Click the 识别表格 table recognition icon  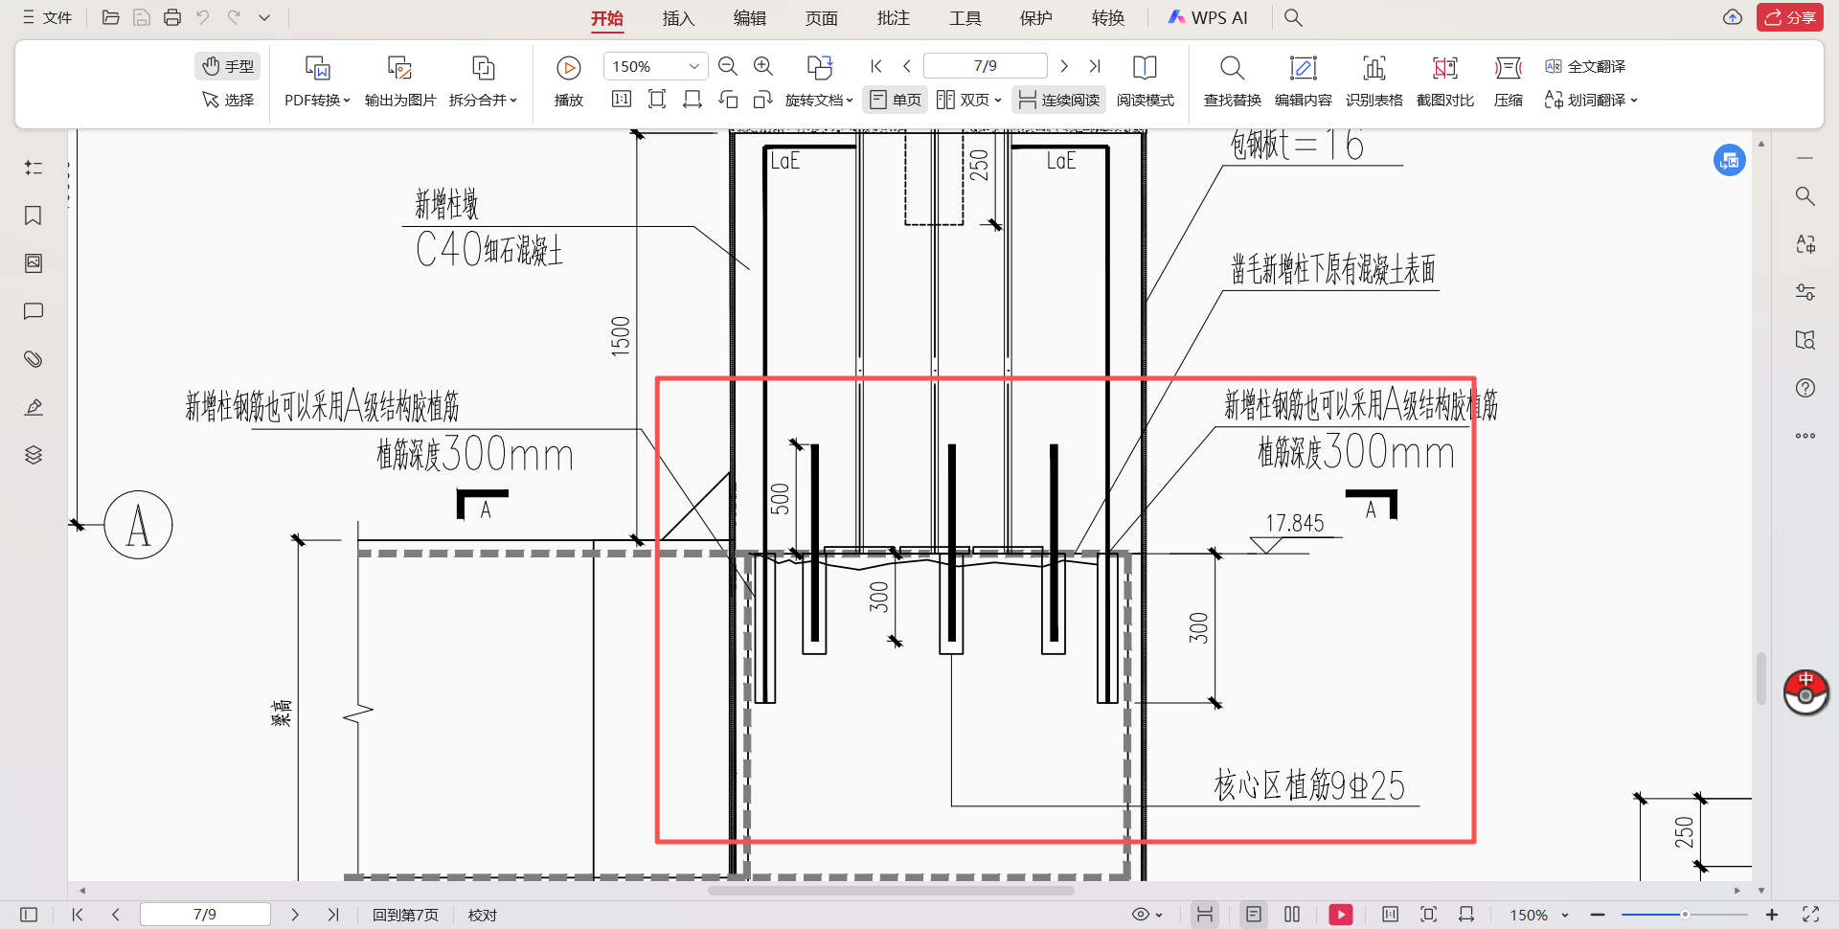click(x=1374, y=69)
